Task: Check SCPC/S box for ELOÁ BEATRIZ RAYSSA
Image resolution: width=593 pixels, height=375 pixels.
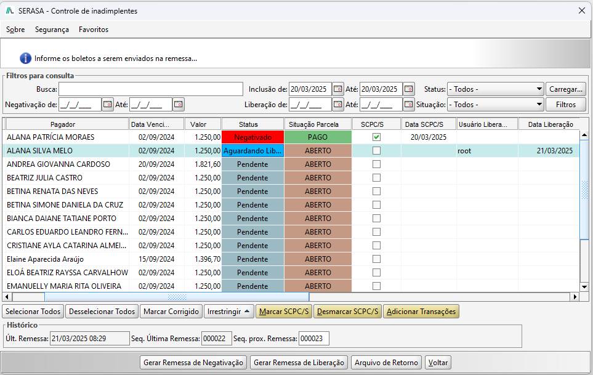Action: (x=376, y=273)
